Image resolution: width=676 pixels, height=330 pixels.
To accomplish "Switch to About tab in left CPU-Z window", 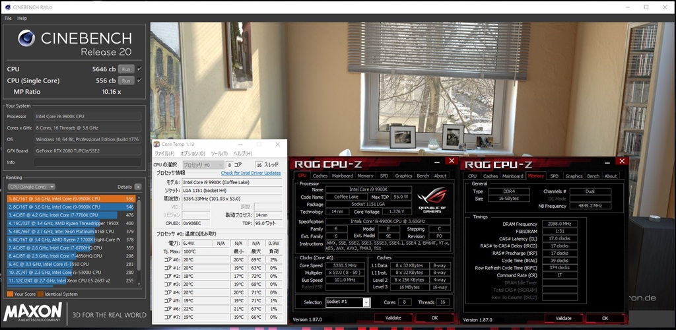I will (x=440, y=176).
